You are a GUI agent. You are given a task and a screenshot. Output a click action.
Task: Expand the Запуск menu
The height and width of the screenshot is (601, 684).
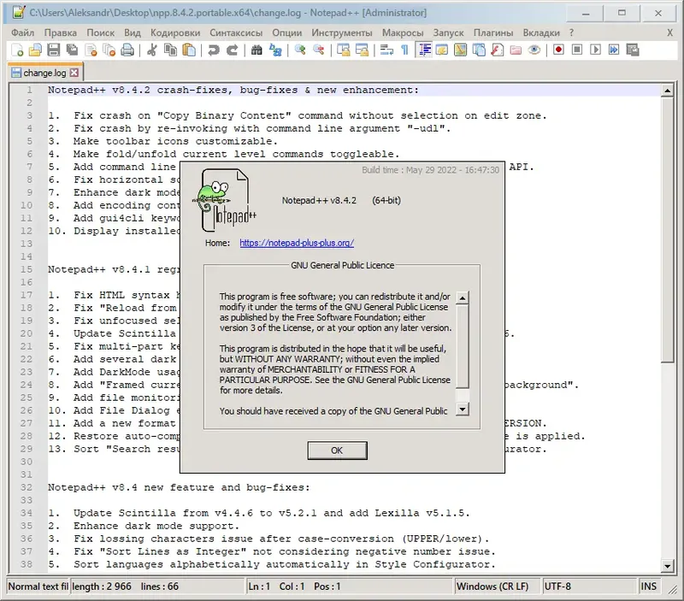pyautogui.click(x=448, y=32)
